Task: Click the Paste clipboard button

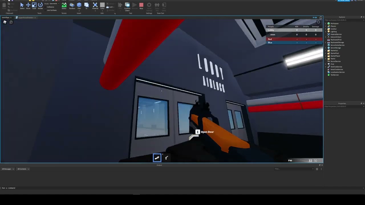Action: tap(4, 6)
